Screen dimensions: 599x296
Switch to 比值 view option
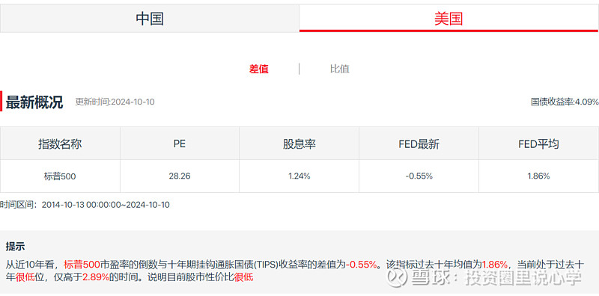[x=339, y=69]
